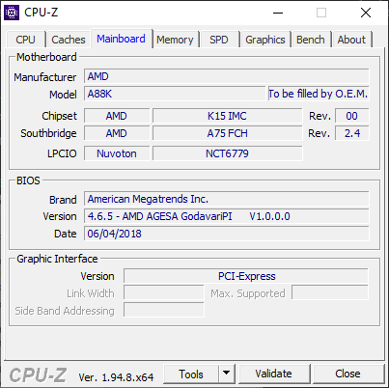Select the Model field showing A88K
Image resolution: width=389 pixels, height=388 pixels.
click(x=175, y=94)
